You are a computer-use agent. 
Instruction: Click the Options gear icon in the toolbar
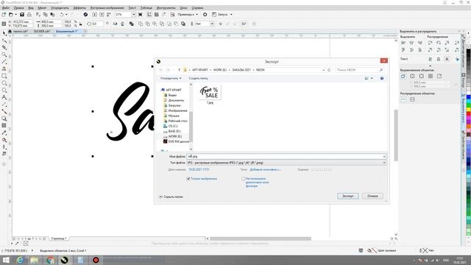[205, 15]
